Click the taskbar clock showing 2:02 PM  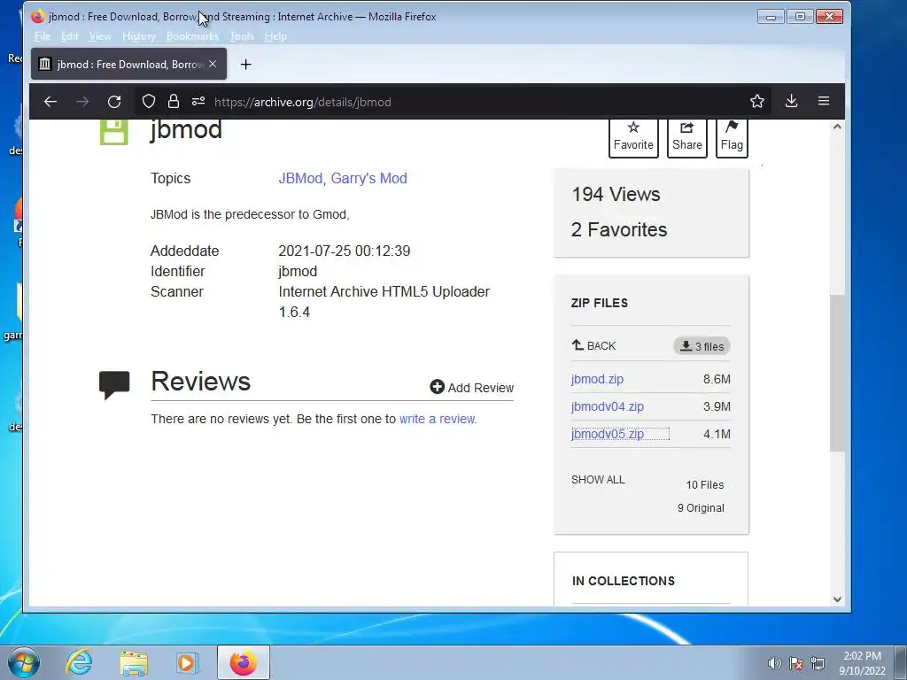coord(862,663)
